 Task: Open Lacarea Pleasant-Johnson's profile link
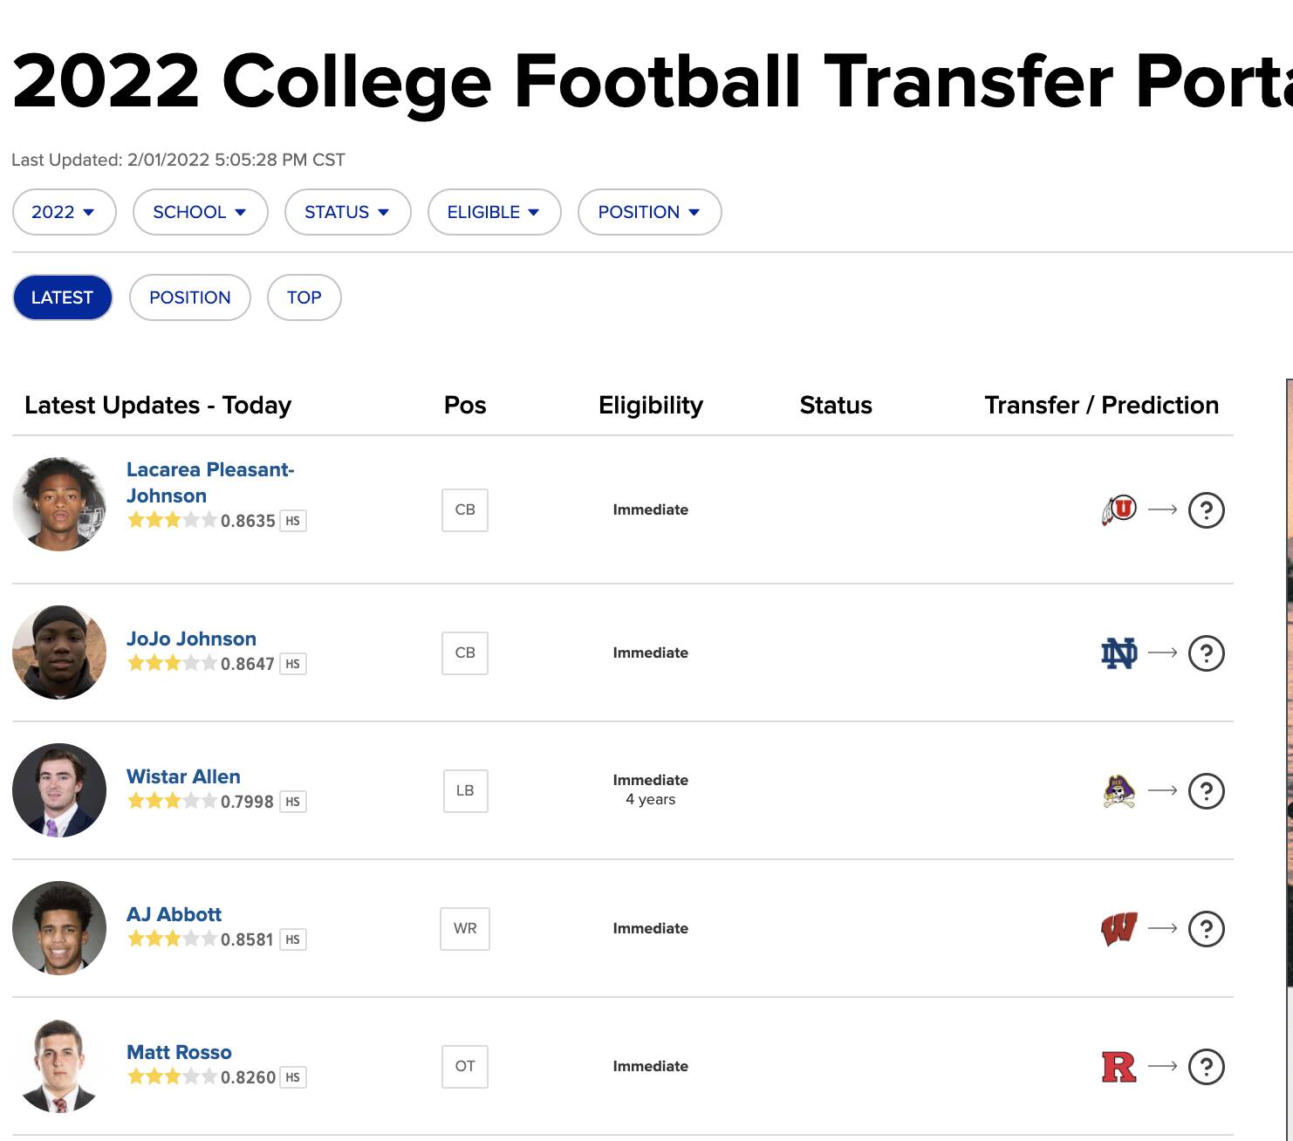click(x=210, y=482)
